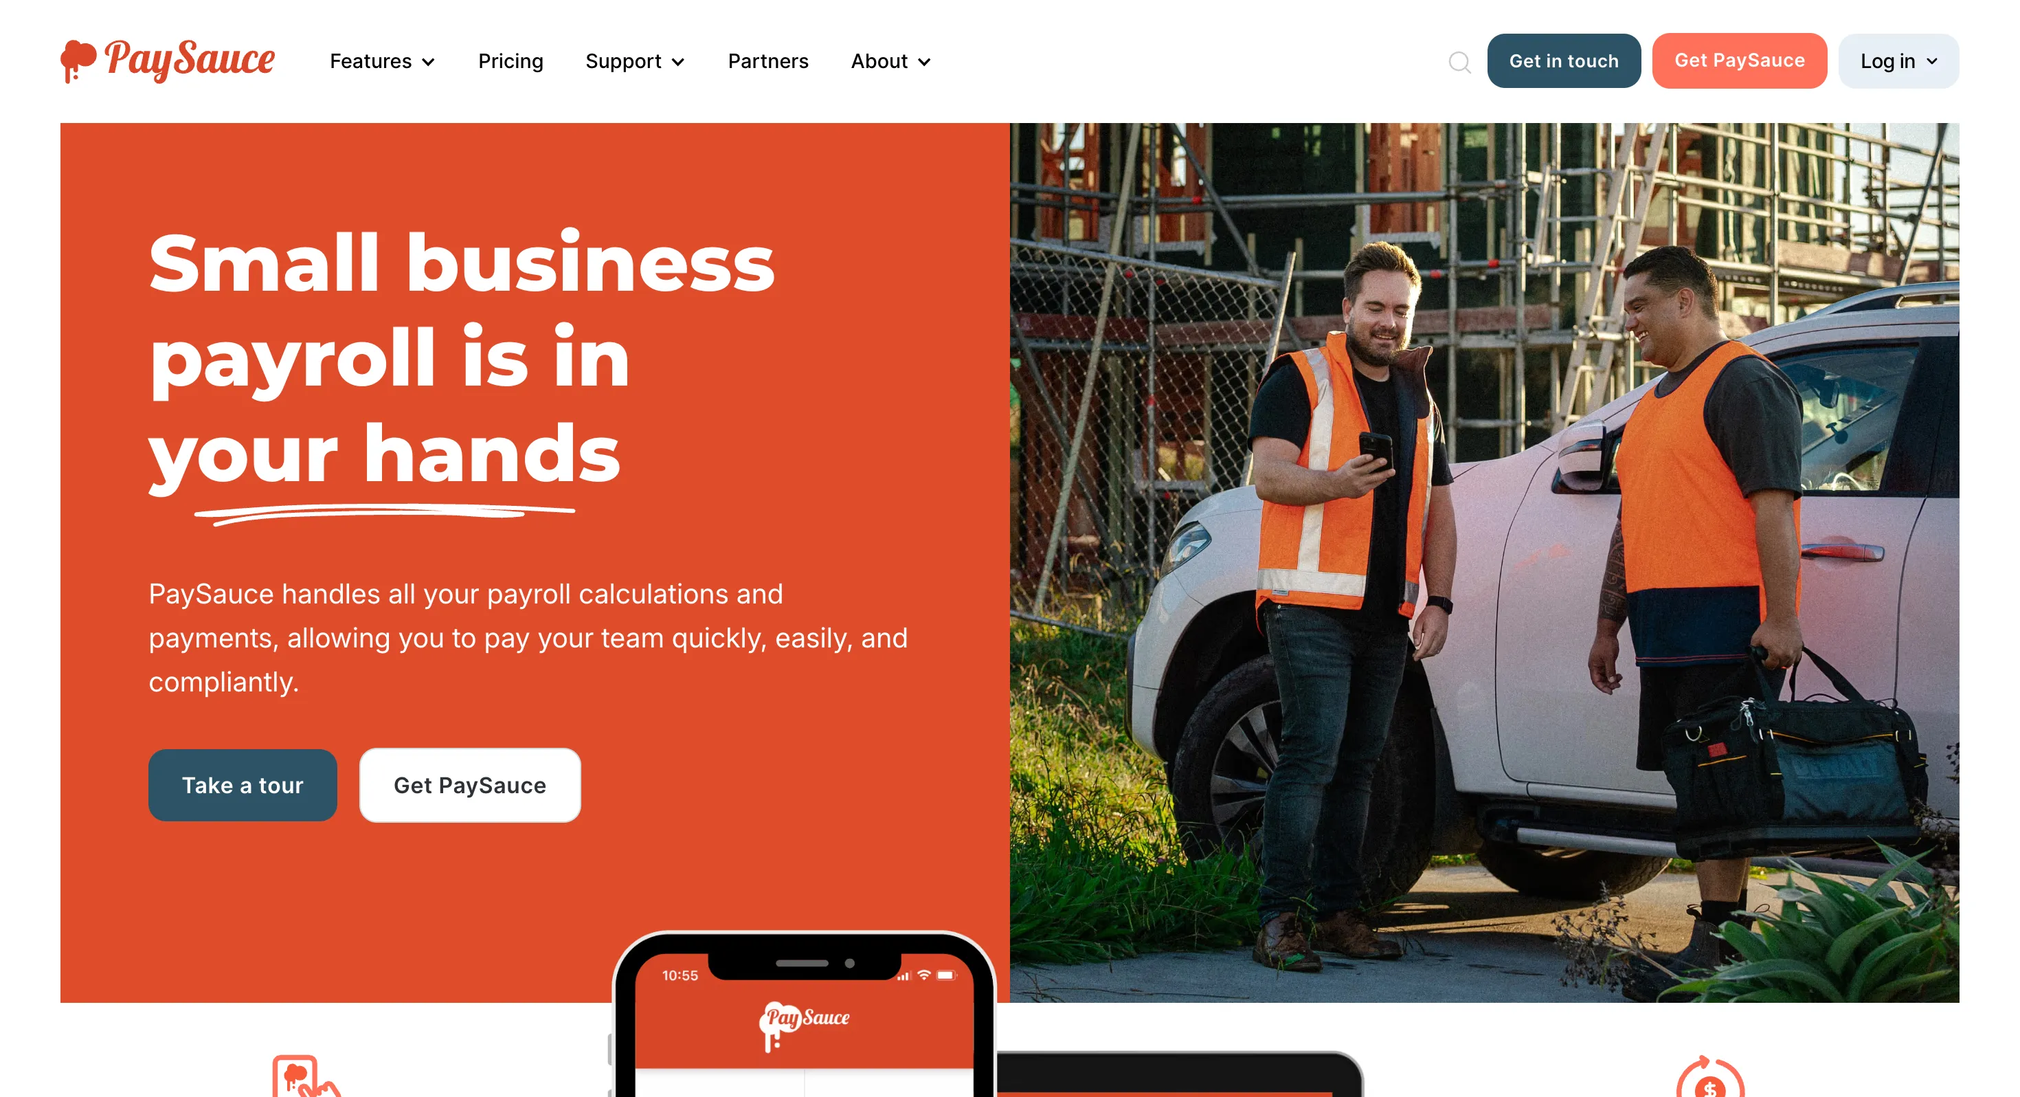
Task: Click the phone-tap icon below hero
Action: click(306, 1076)
